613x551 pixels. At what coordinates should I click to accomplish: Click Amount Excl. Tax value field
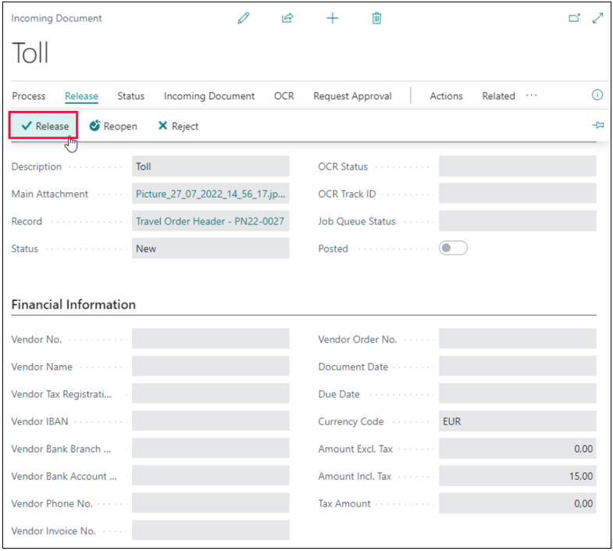click(517, 449)
